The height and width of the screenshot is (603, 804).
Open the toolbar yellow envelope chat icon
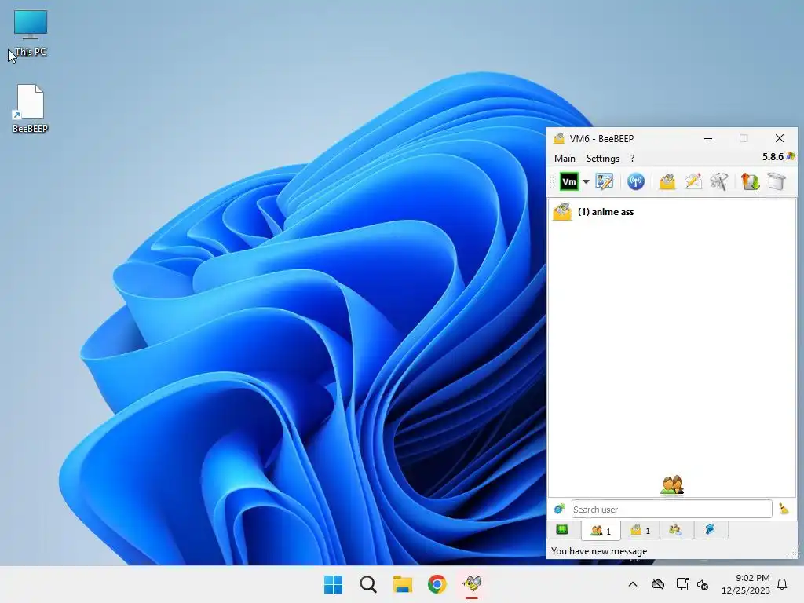(x=667, y=181)
